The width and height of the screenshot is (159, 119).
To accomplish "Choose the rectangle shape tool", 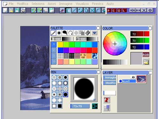I will pos(68,11).
